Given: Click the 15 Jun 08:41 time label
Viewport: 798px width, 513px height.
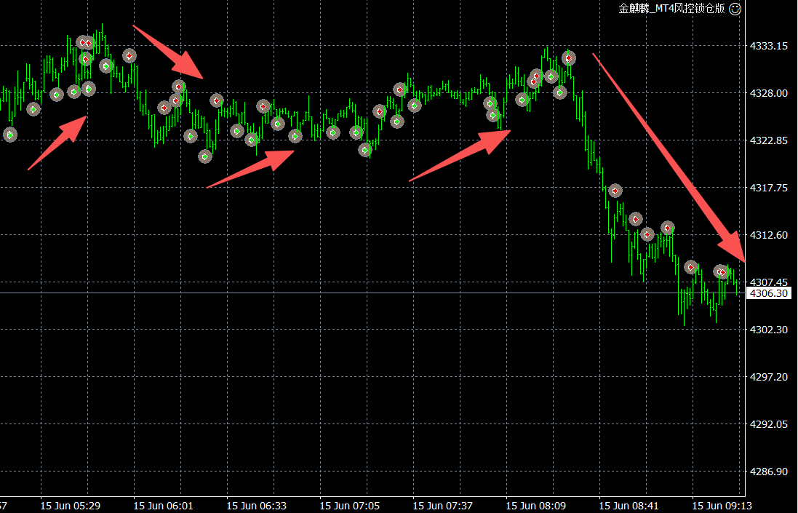Looking at the screenshot, I should 629,506.
